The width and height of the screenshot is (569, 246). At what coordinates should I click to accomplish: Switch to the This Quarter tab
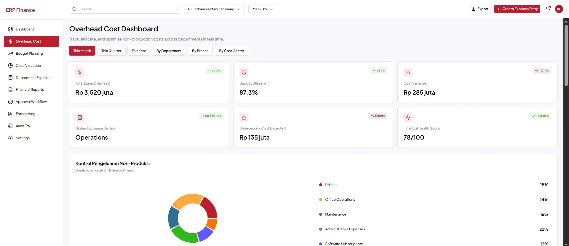(111, 51)
